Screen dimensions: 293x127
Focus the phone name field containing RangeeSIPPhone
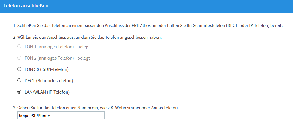coord(61,116)
